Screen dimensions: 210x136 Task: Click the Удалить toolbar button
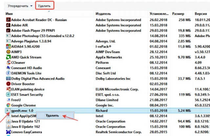click(45, 5)
